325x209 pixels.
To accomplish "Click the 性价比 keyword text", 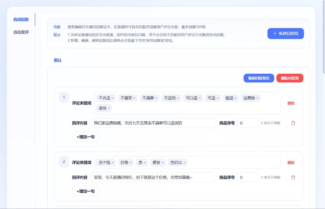I will point(176,163).
